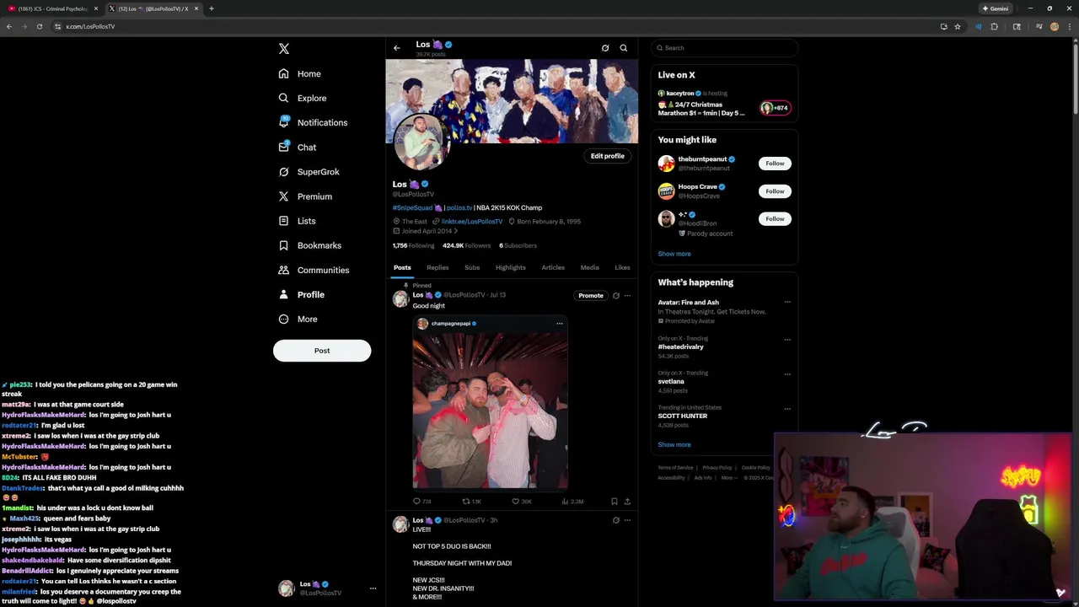
Task: Open SuperGrok from sidebar
Action: pos(309,171)
